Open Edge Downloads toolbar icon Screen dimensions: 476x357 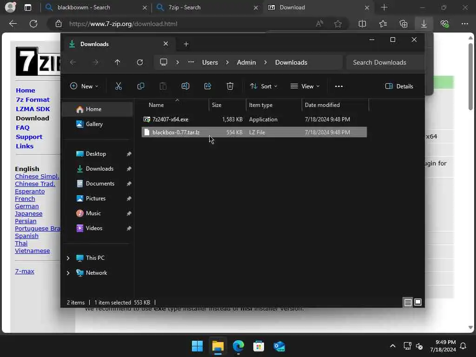424,24
